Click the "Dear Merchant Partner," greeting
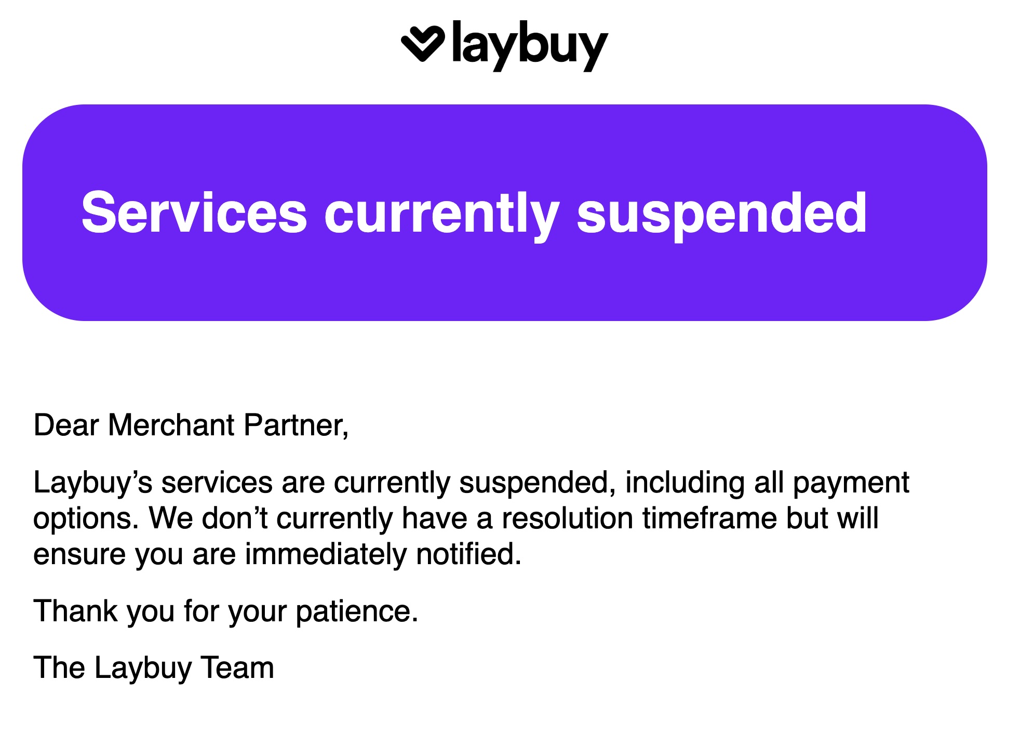Viewport: 1020px width, 747px height. point(191,425)
